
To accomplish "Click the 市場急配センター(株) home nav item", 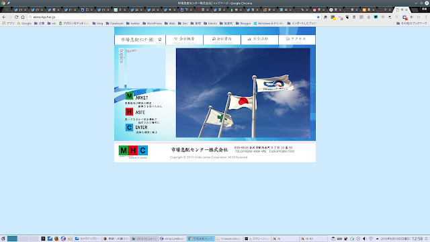I will 140,40.
